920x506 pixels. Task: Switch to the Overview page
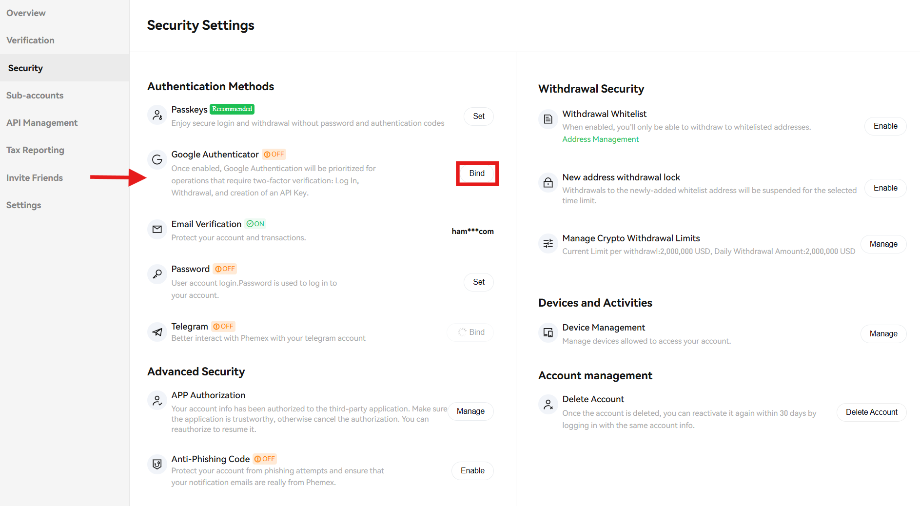point(26,13)
